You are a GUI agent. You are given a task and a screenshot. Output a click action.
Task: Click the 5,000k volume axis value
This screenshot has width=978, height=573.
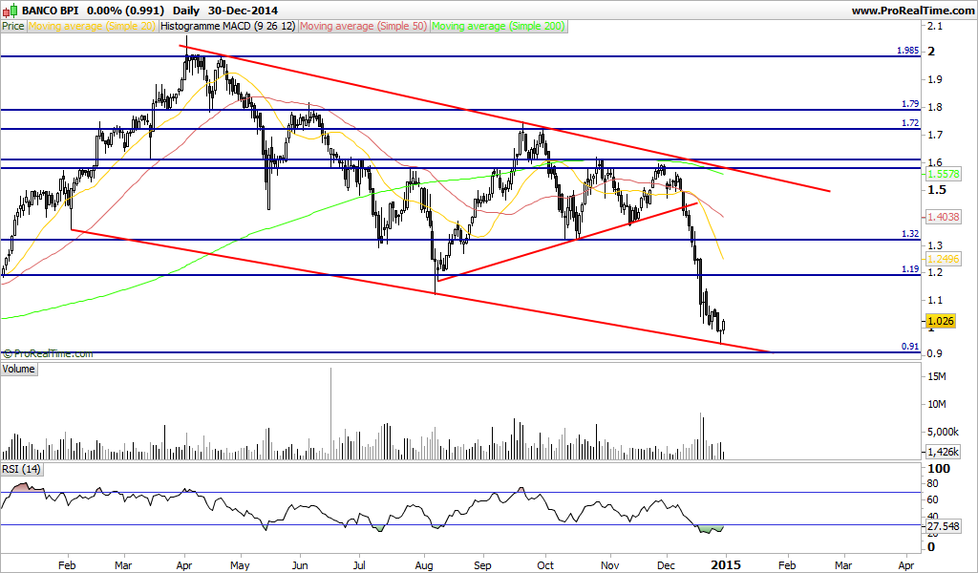coord(943,432)
